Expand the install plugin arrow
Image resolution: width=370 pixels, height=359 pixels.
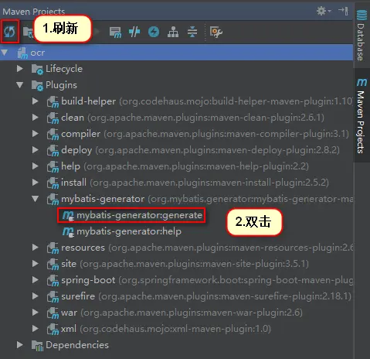click(x=36, y=183)
